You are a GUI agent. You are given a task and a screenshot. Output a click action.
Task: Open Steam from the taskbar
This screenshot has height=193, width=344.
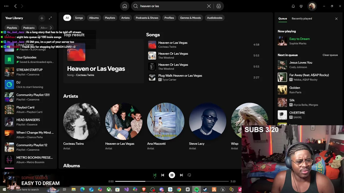[x=205, y=190]
